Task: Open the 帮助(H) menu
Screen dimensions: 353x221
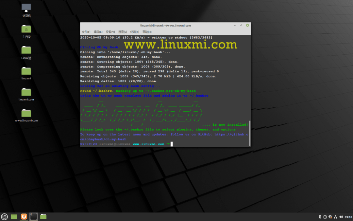Action: [x=146, y=32]
